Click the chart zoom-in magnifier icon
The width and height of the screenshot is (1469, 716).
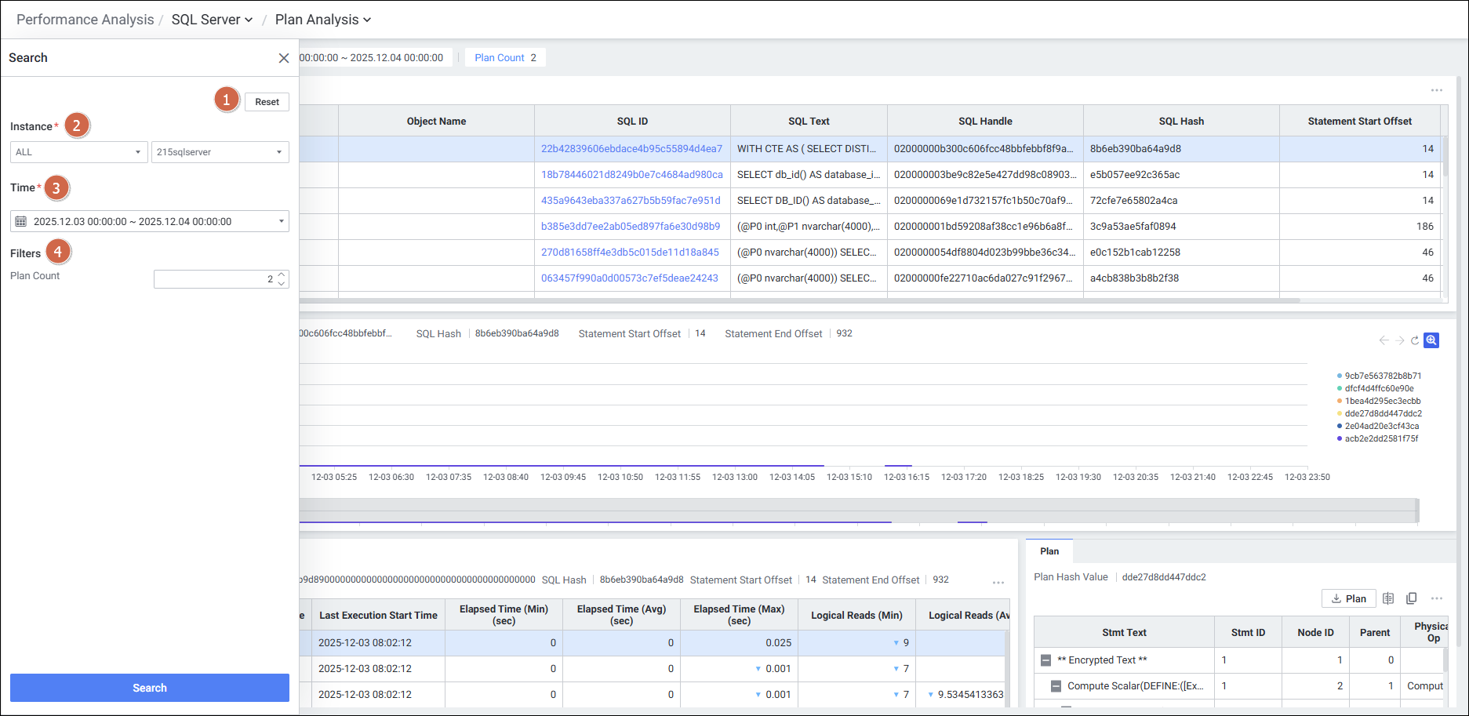tap(1431, 340)
